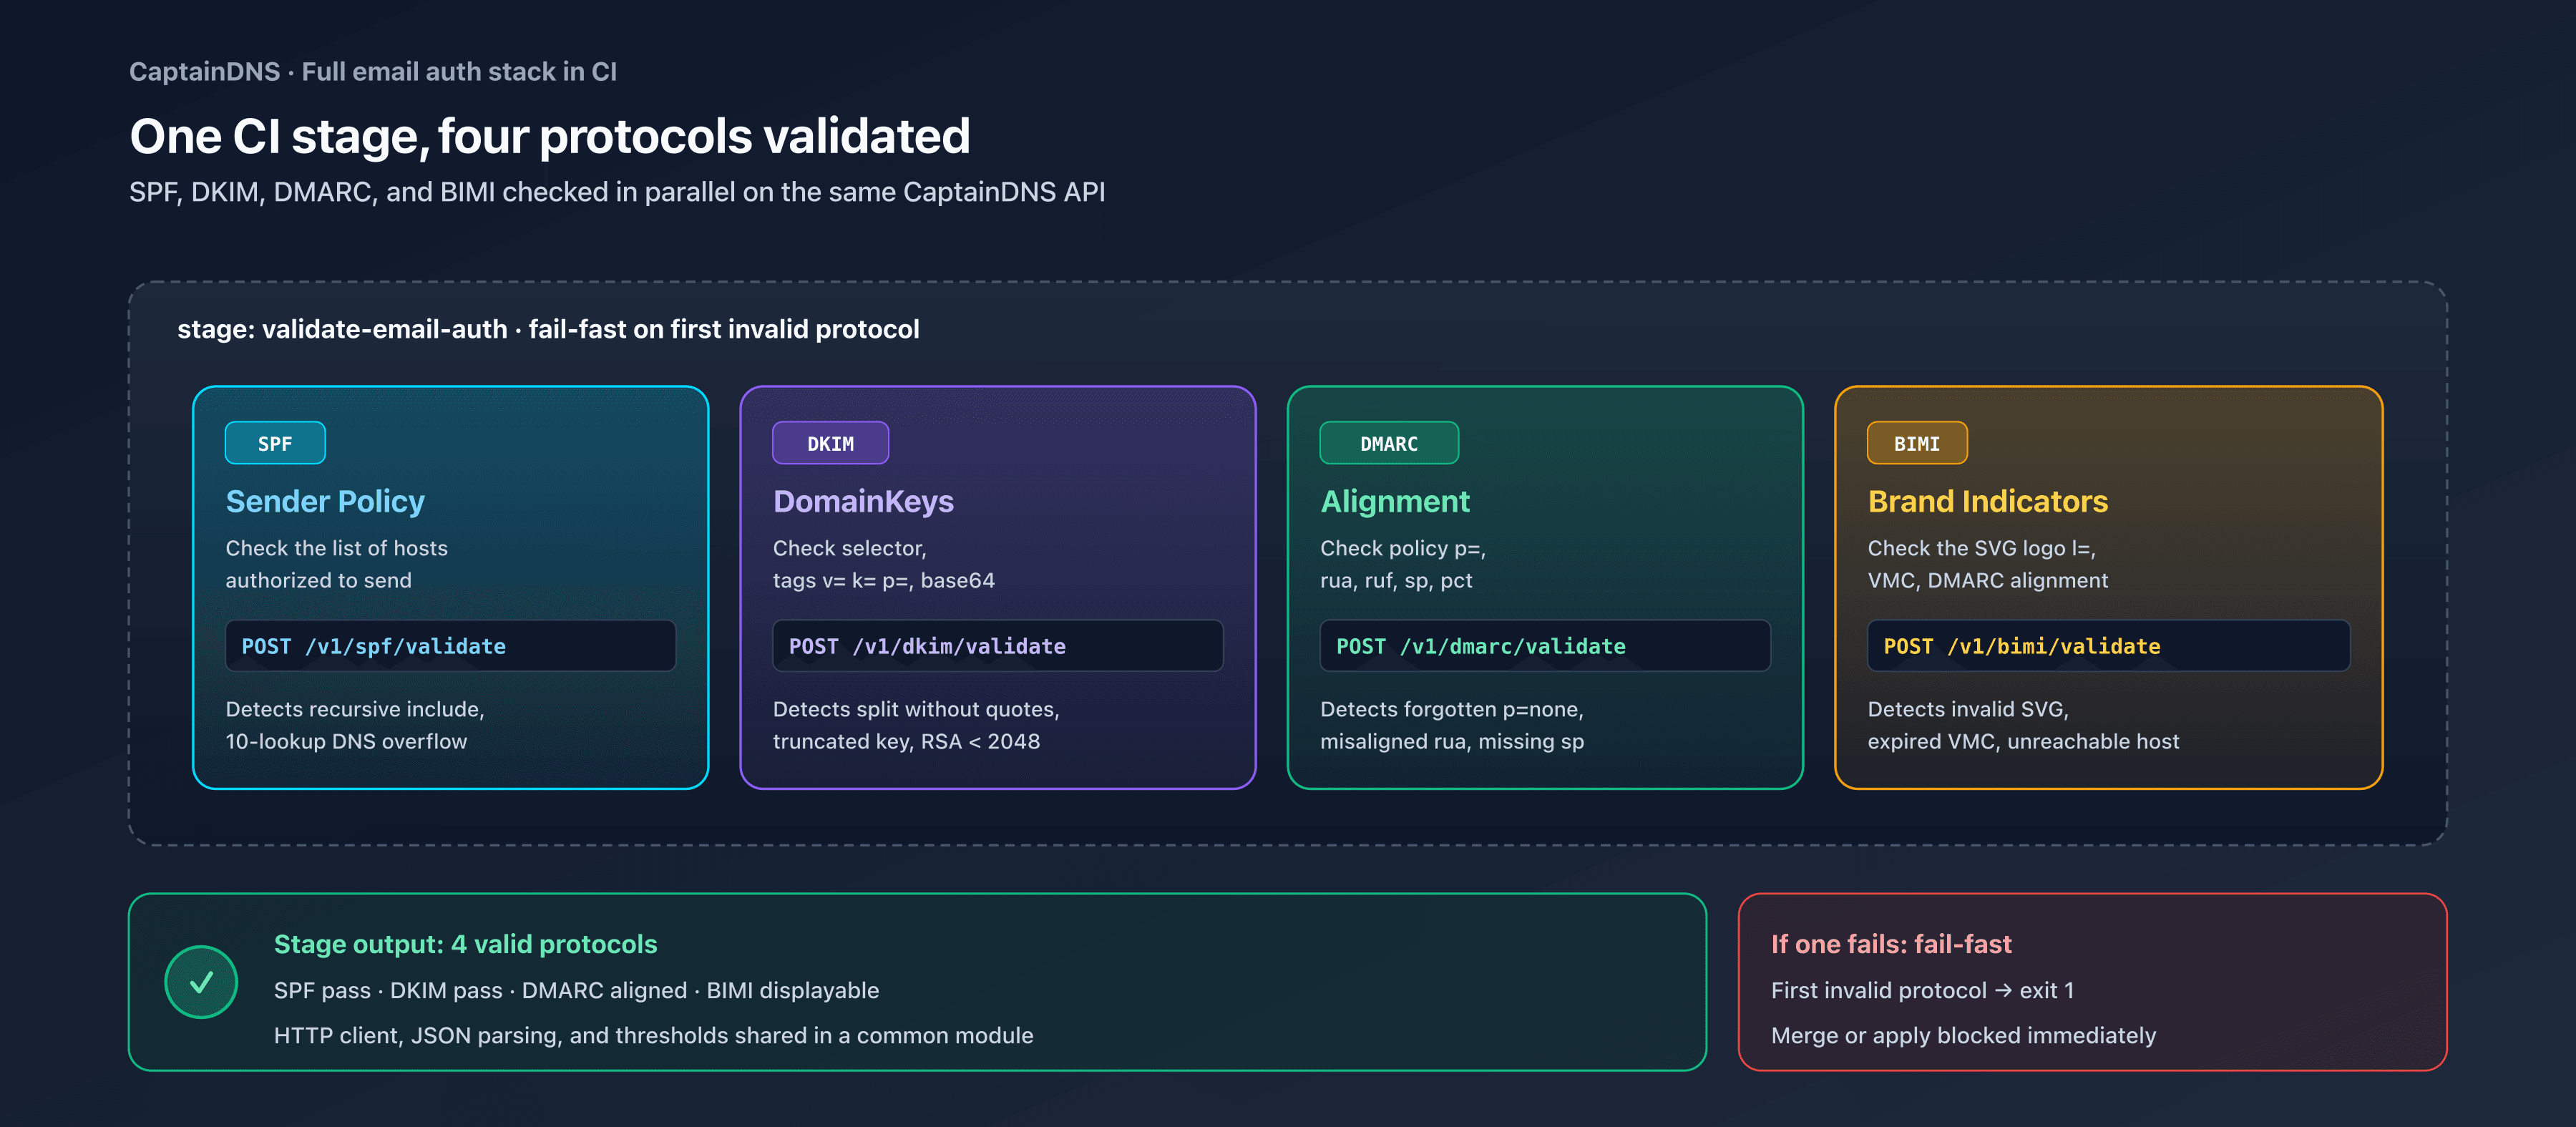Image resolution: width=2576 pixels, height=1127 pixels.
Task: Click the DomainKeys heading
Action: click(x=863, y=501)
